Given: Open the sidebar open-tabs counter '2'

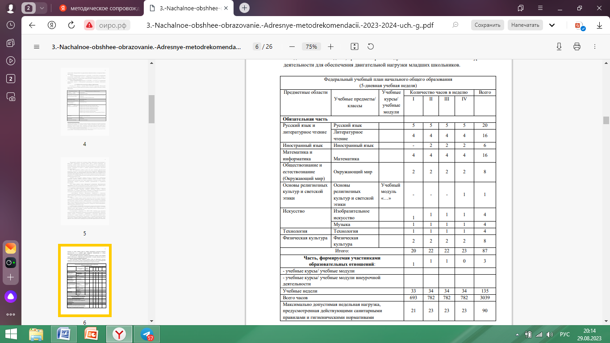Looking at the screenshot, I should pos(11,79).
